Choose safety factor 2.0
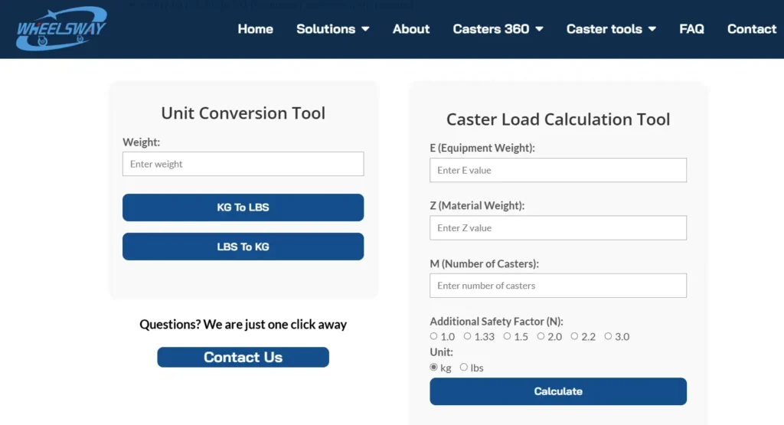784x425 pixels. pos(541,336)
